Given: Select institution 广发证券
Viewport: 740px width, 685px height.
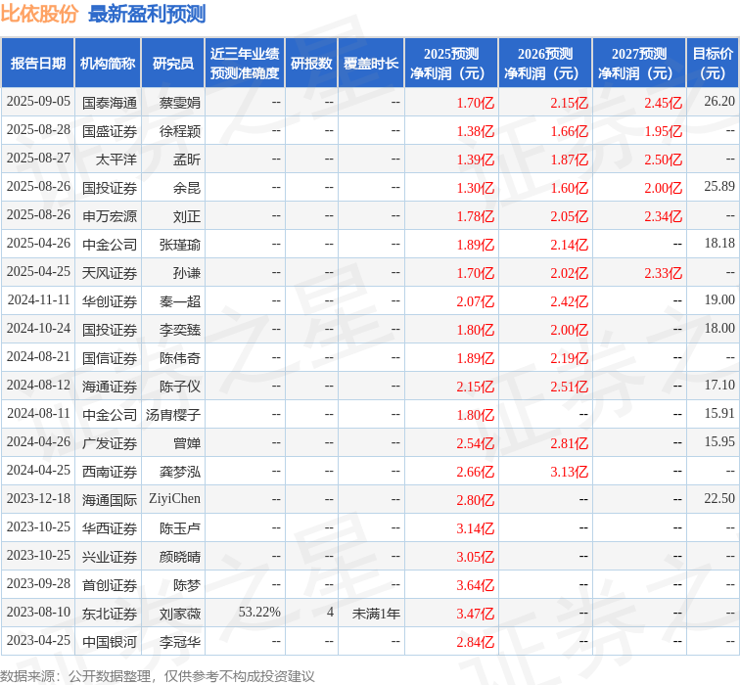Looking at the screenshot, I should [110, 442].
